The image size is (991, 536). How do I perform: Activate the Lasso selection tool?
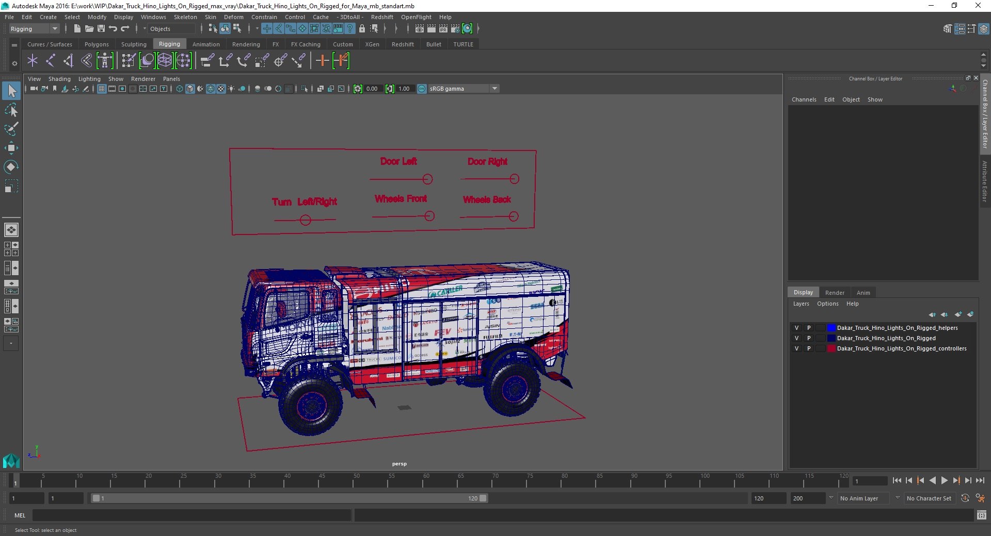click(x=11, y=110)
